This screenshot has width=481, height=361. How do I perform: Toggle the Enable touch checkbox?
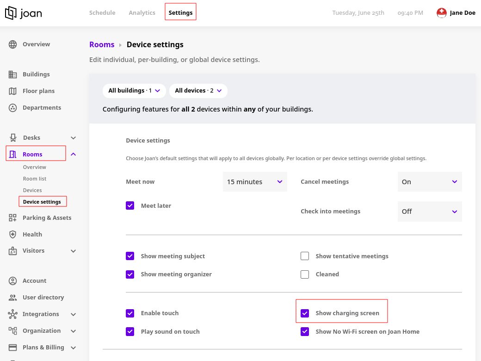(130, 313)
